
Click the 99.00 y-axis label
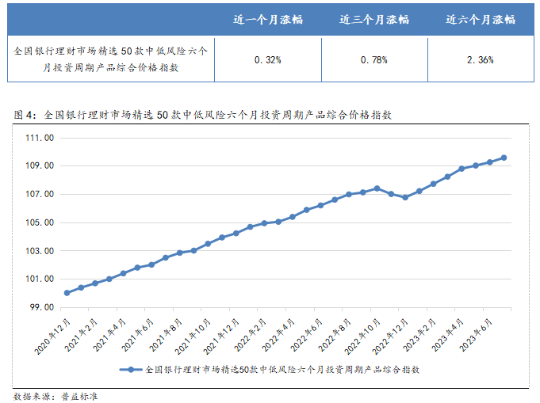click(40, 307)
